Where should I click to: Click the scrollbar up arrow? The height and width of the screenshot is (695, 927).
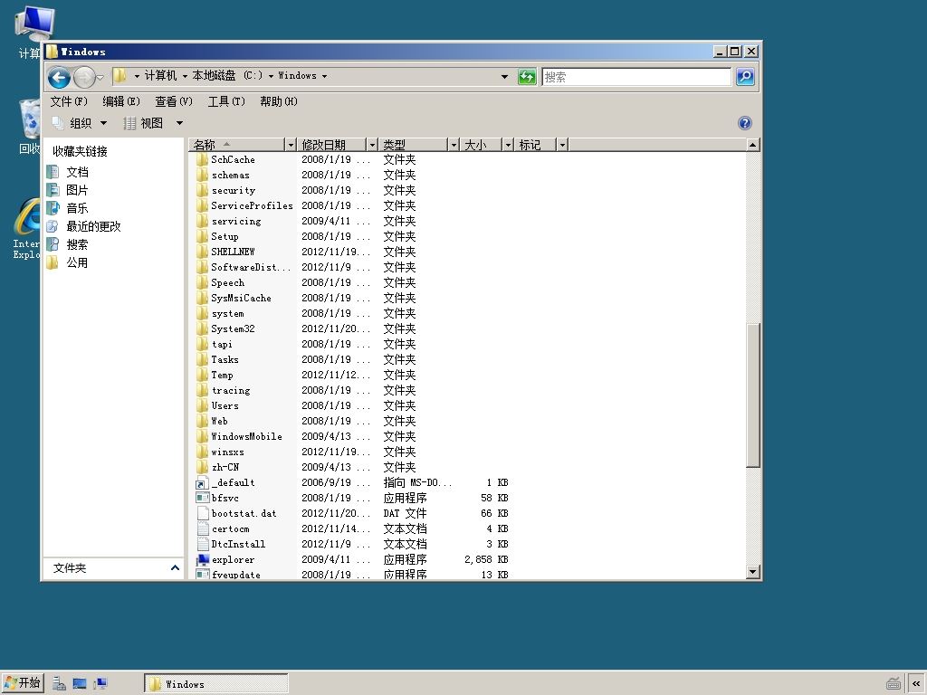point(752,145)
